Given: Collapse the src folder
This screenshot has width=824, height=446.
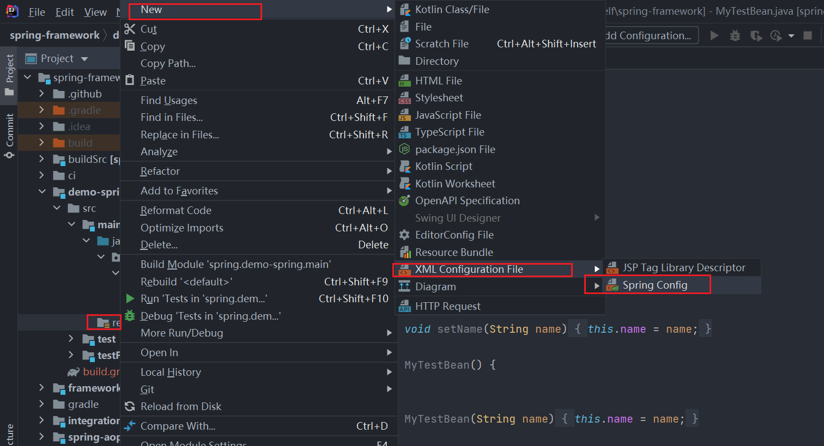Looking at the screenshot, I should click(57, 208).
